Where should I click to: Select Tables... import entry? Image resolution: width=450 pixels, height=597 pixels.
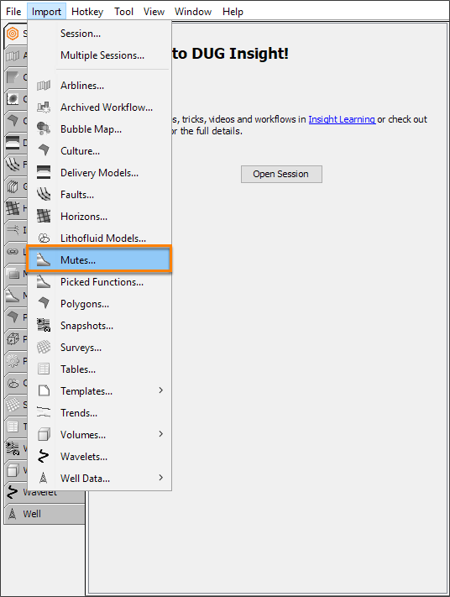pos(99,369)
